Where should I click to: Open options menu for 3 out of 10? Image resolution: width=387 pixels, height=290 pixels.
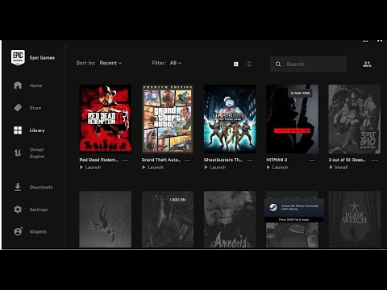[374, 160]
